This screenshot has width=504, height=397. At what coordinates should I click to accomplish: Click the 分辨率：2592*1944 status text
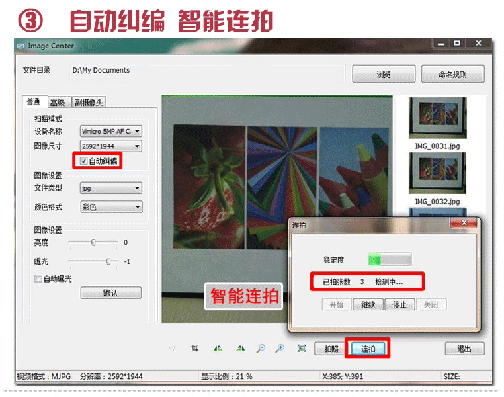[111, 376]
